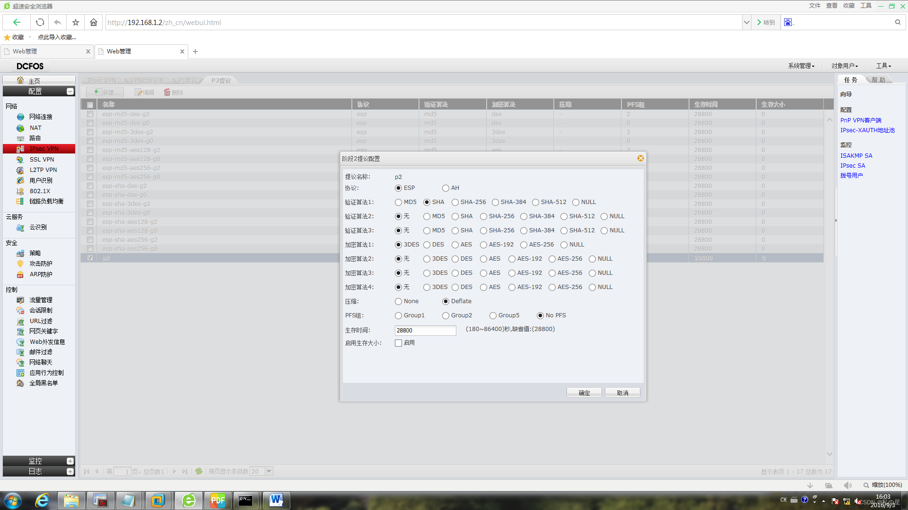This screenshot has width=908, height=510.
Task: Open 攻击防护 from the sidebar
Action: [40, 263]
